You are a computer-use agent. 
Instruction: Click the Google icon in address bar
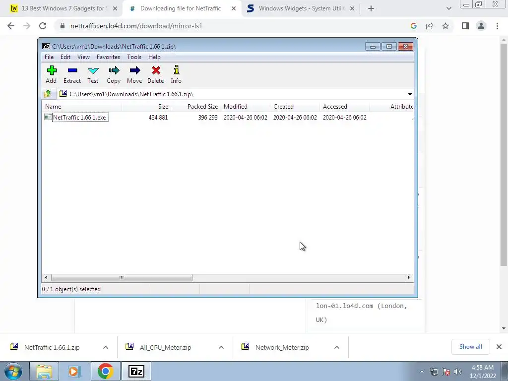414,26
